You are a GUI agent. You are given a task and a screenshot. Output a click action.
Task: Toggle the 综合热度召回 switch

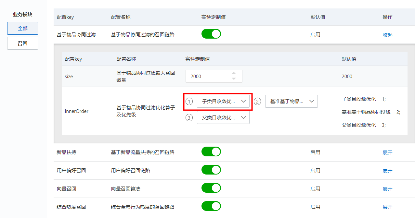[x=211, y=206]
